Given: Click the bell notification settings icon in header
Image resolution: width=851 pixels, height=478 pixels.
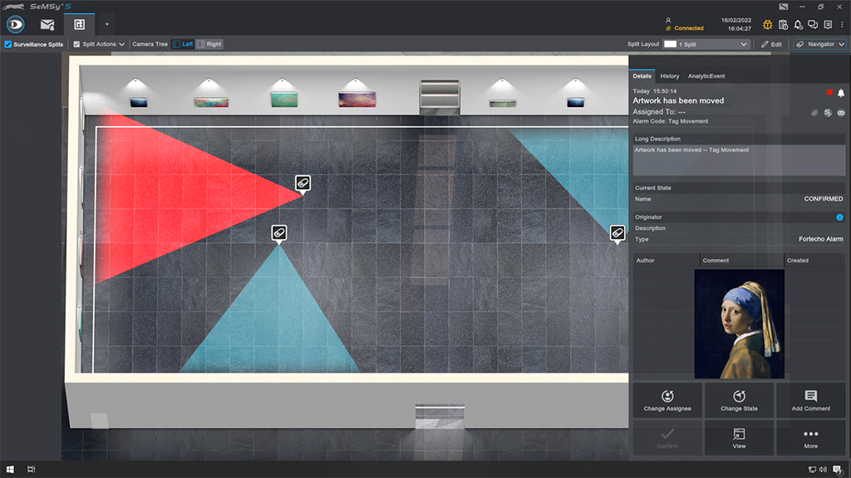Looking at the screenshot, I should point(798,25).
